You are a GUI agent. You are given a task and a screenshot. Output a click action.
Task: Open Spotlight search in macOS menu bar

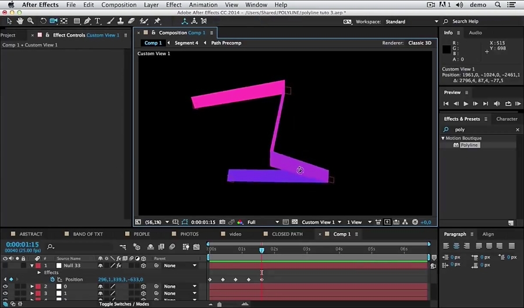pyautogui.click(x=498, y=5)
